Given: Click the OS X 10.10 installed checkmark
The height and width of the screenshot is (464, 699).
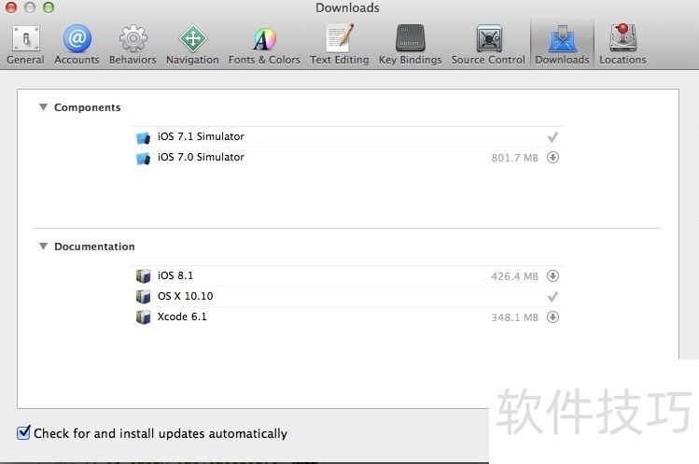Looking at the screenshot, I should click(x=552, y=297).
